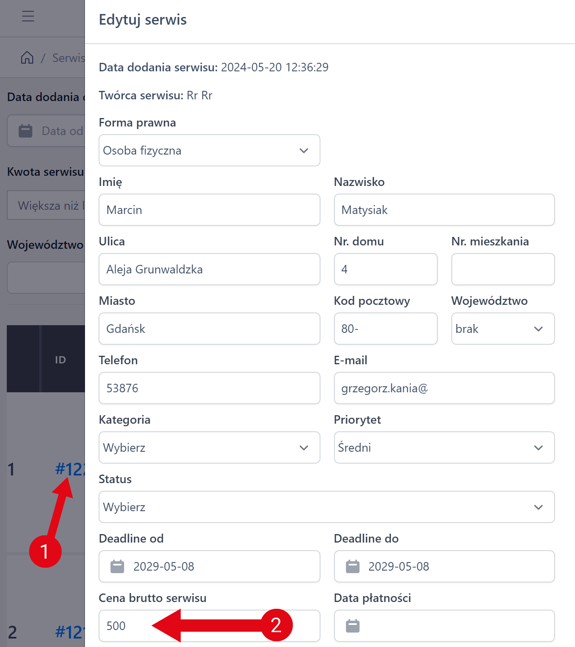This screenshot has height=647, width=575.
Task: Click calendar icon in Data od filter
Action: 25,131
